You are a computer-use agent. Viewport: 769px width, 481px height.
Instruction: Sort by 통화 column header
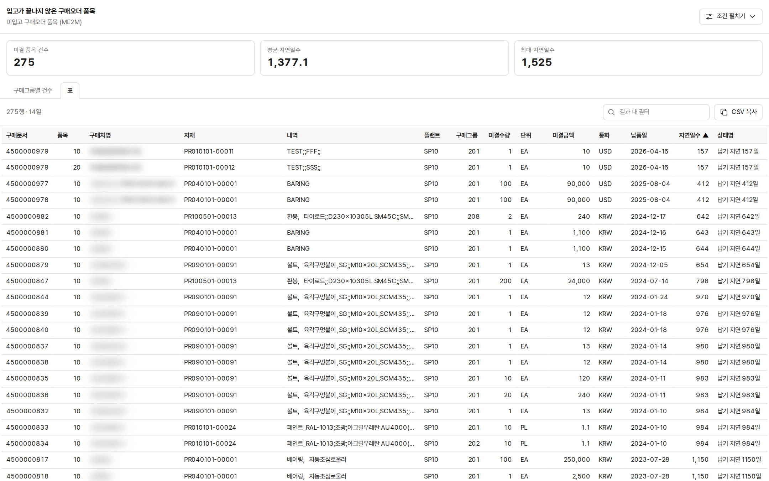pyautogui.click(x=604, y=135)
